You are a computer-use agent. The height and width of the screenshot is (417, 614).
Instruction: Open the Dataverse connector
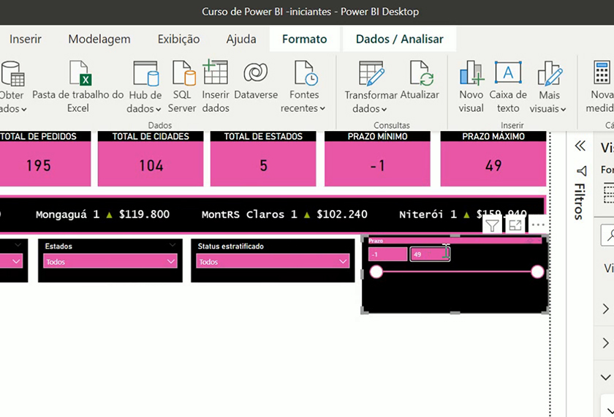pyautogui.click(x=256, y=75)
